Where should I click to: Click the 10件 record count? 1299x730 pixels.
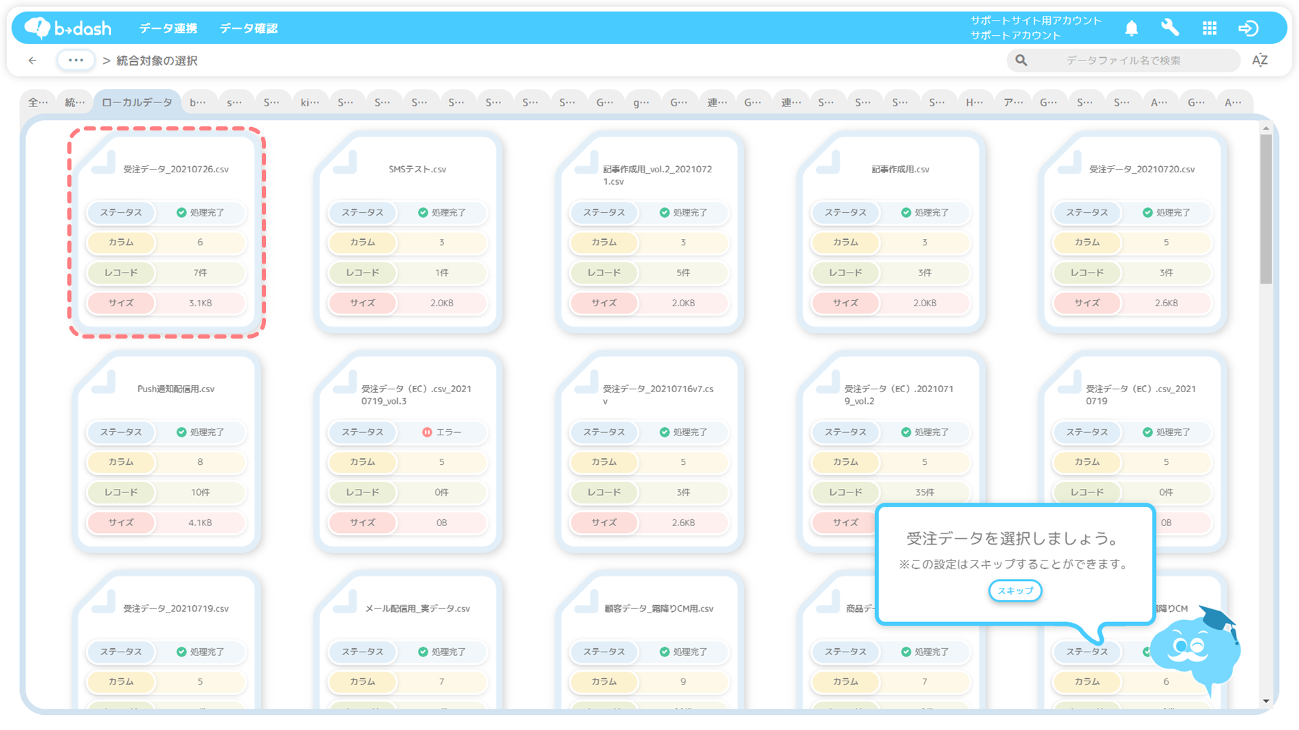[x=200, y=492]
